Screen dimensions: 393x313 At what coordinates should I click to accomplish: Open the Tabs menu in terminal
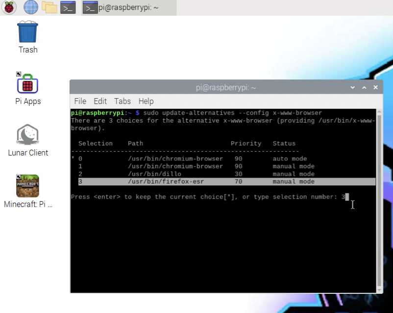click(x=123, y=101)
